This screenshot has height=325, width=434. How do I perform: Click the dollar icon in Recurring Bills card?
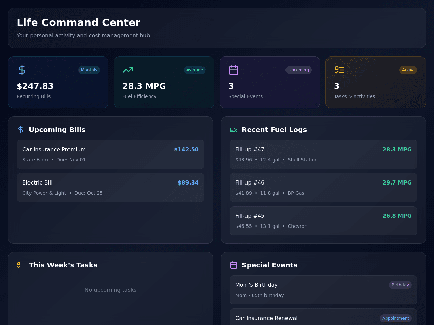click(x=22, y=70)
